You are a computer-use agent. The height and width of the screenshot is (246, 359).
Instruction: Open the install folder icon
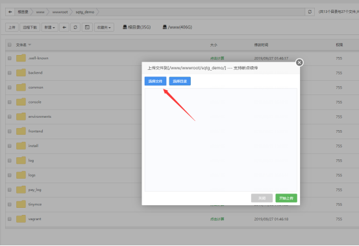(21, 146)
